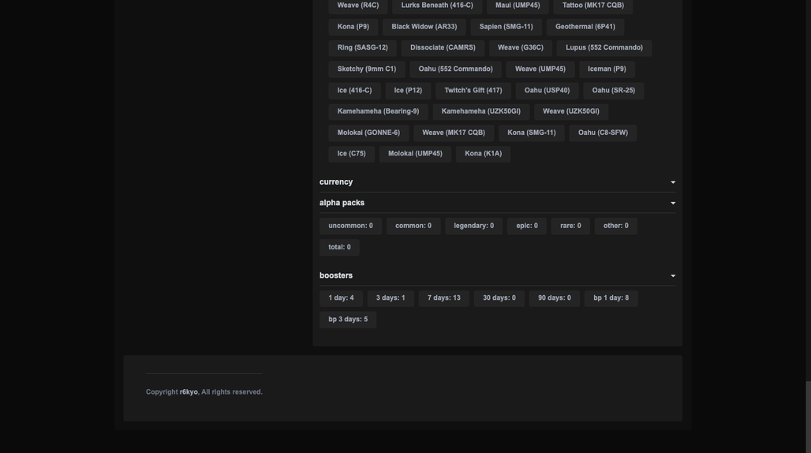
Task: Select the Kona (P9) tag
Action: [353, 27]
